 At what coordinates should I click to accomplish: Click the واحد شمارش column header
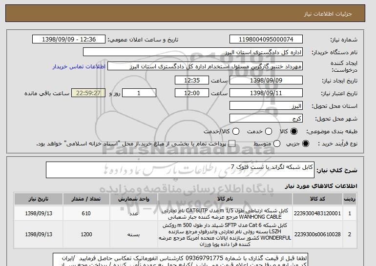point(134,199)
